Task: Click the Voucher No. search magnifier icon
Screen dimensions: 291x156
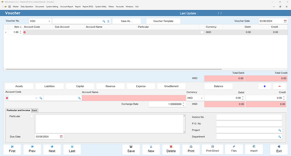Action: [x=104, y=21]
